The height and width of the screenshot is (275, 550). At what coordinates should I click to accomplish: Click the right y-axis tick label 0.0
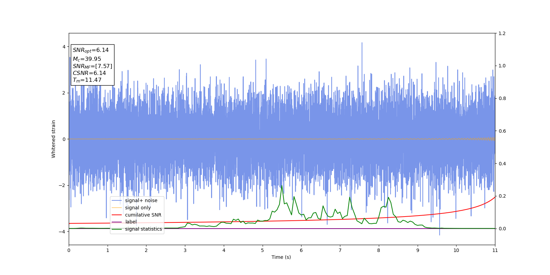click(x=502, y=229)
